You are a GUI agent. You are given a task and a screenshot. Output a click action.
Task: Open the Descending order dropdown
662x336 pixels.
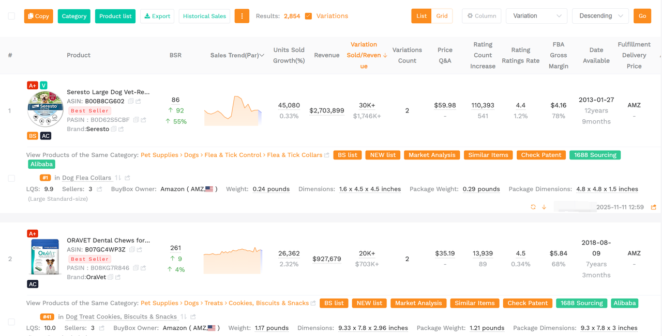click(600, 16)
